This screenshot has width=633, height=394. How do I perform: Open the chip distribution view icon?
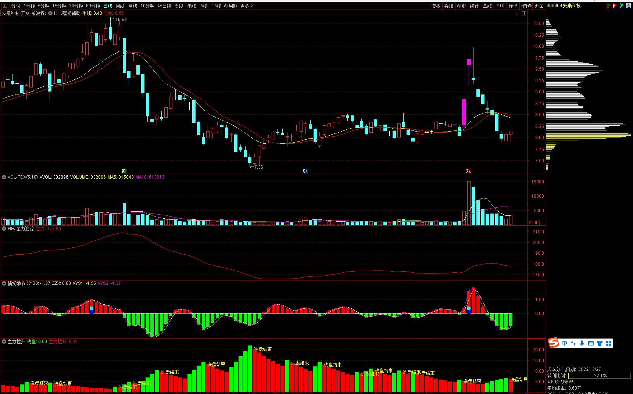(609, 6)
